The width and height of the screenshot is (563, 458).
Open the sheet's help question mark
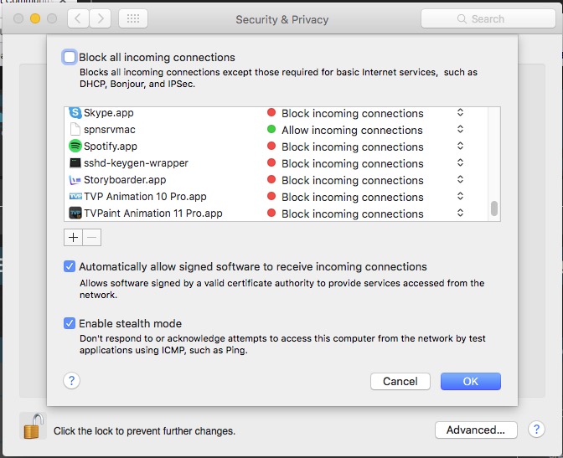pyautogui.click(x=71, y=380)
